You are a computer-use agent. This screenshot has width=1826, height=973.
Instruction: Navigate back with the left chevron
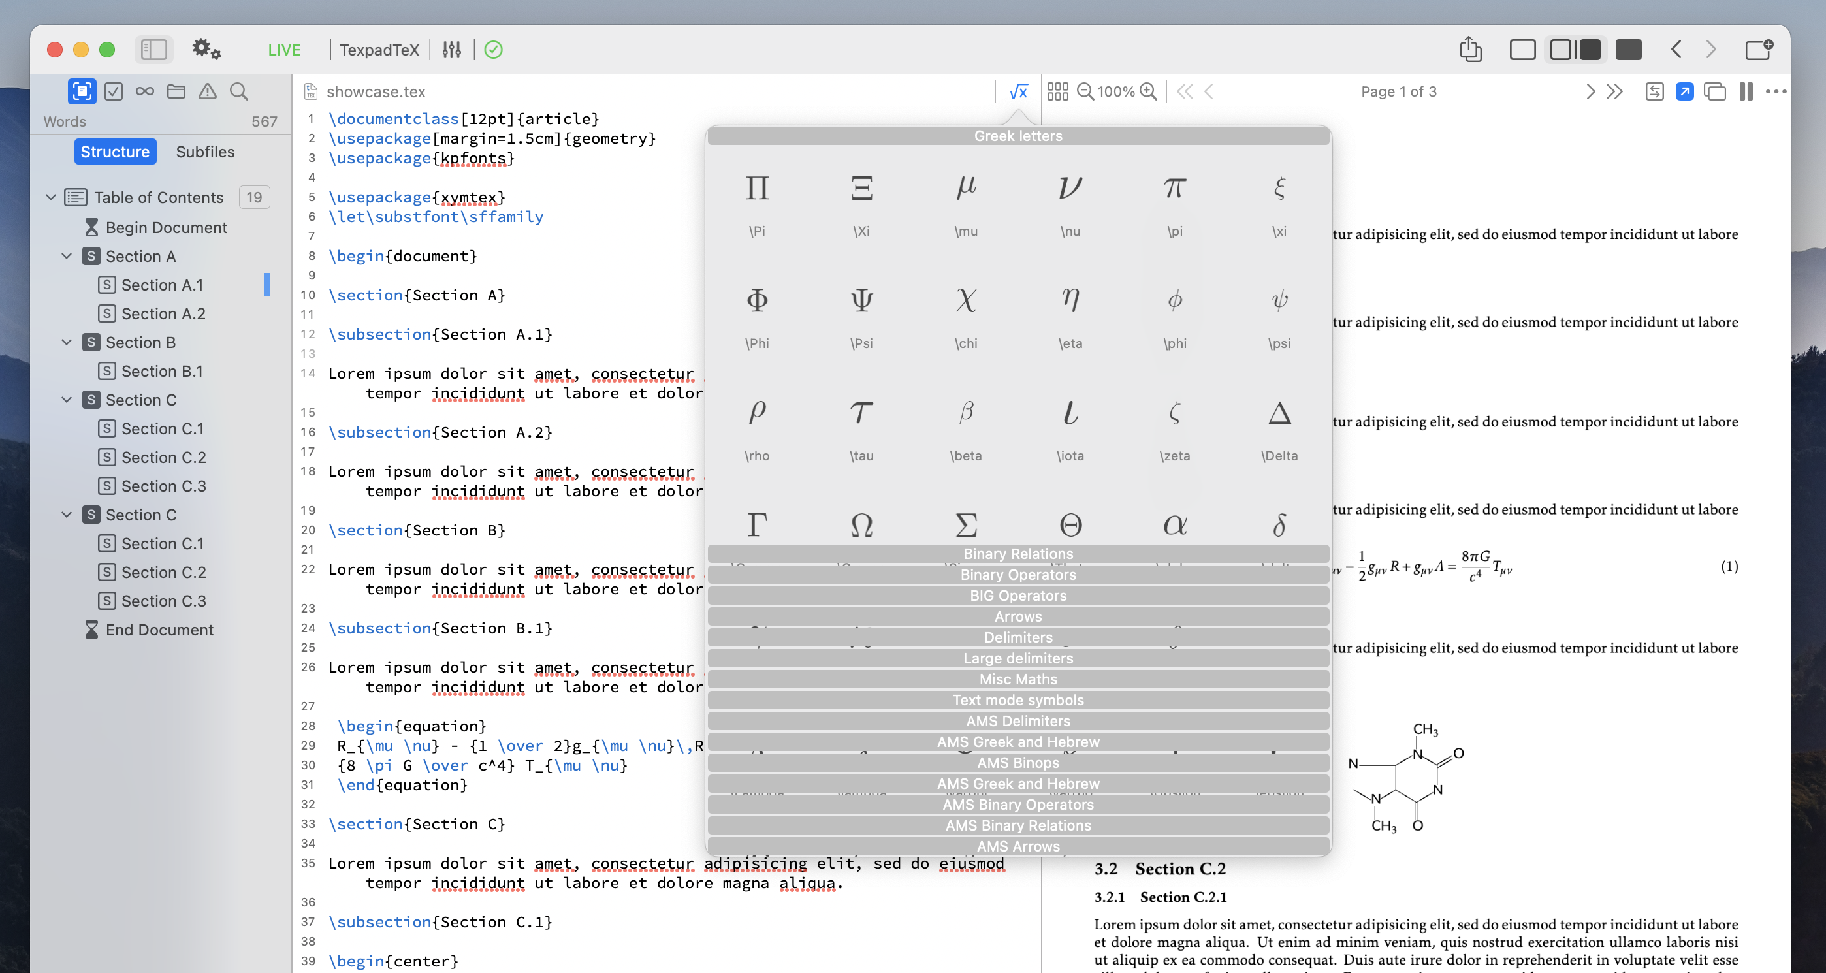coord(1676,50)
